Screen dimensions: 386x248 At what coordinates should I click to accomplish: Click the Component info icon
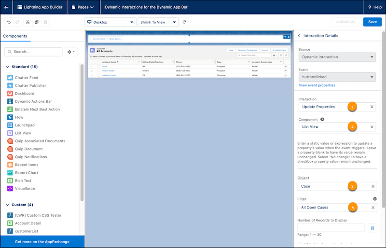[x=322, y=119]
